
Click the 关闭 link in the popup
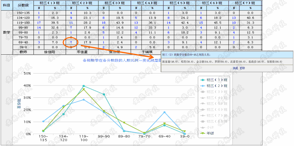[x=235, y=68]
